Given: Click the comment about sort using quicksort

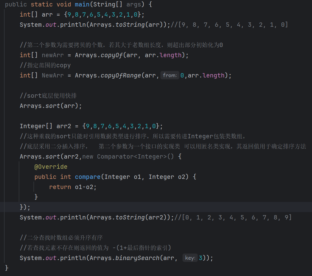Looking at the screenshot, I should 48,96.
